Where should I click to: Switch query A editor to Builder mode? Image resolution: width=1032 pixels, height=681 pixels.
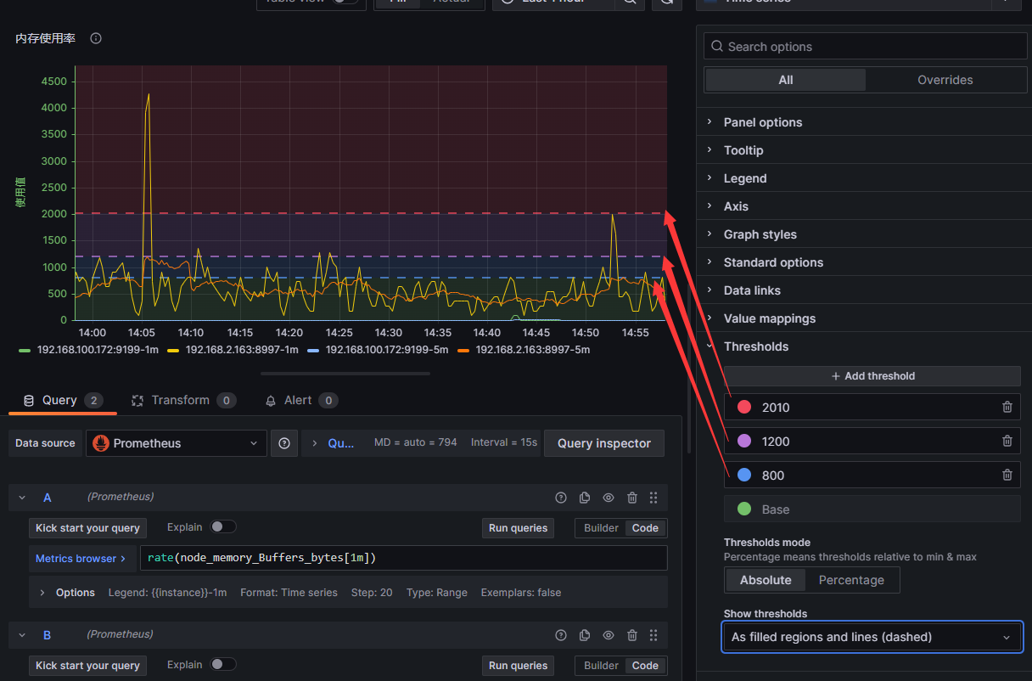point(602,528)
